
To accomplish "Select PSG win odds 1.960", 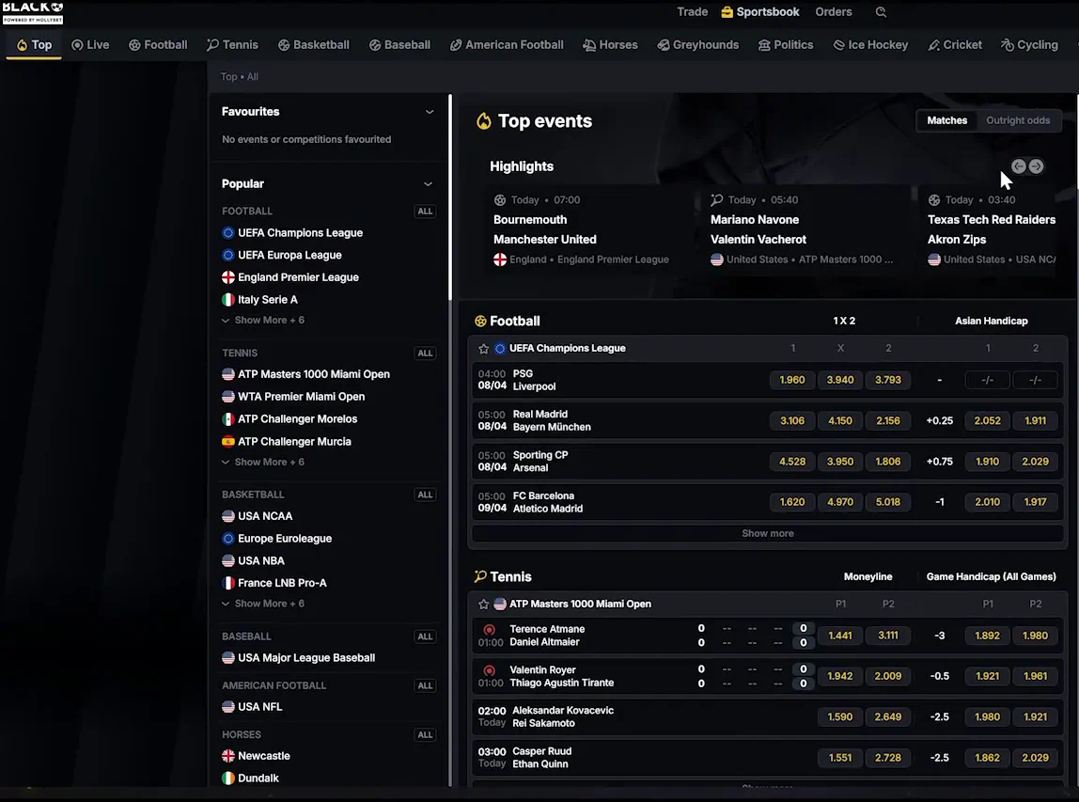I will pyautogui.click(x=792, y=380).
